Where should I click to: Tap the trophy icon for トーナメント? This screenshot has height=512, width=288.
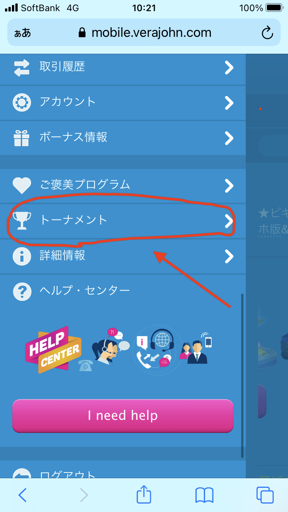(x=22, y=220)
